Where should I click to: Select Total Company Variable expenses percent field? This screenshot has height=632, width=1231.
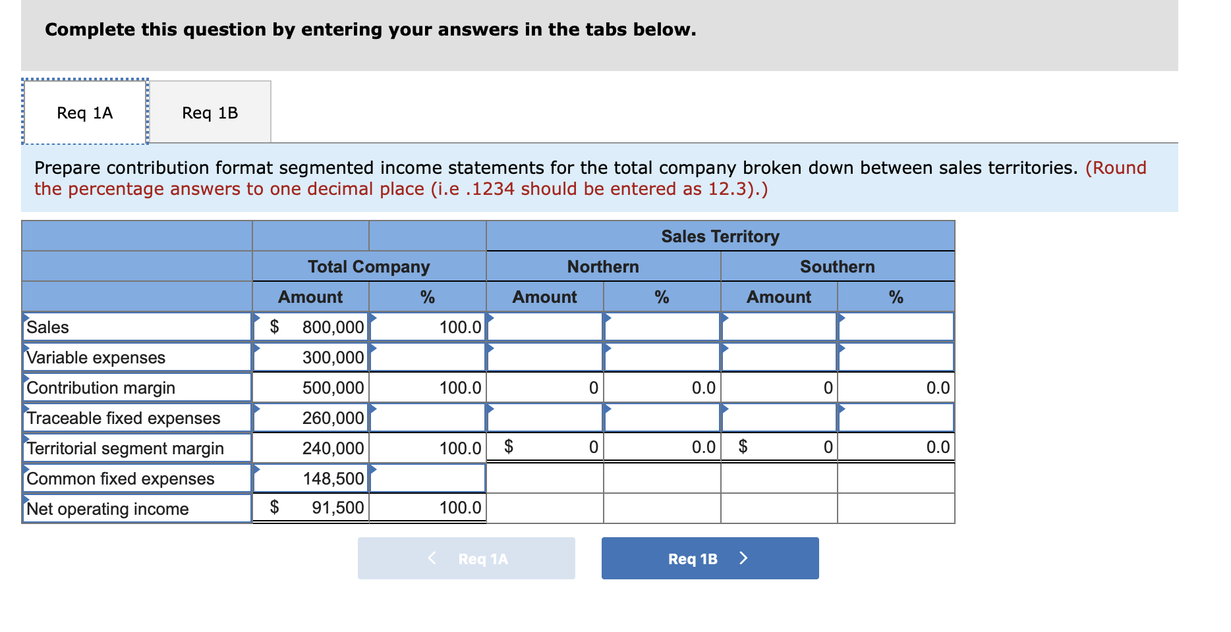pyautogui.click(x=428, y=357)
